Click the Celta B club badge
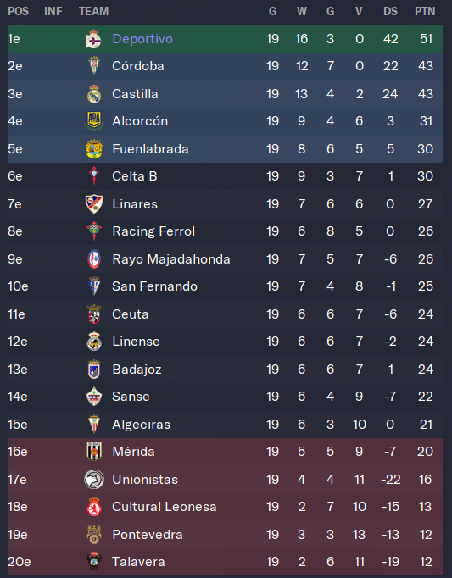 [x=94, y=175]
